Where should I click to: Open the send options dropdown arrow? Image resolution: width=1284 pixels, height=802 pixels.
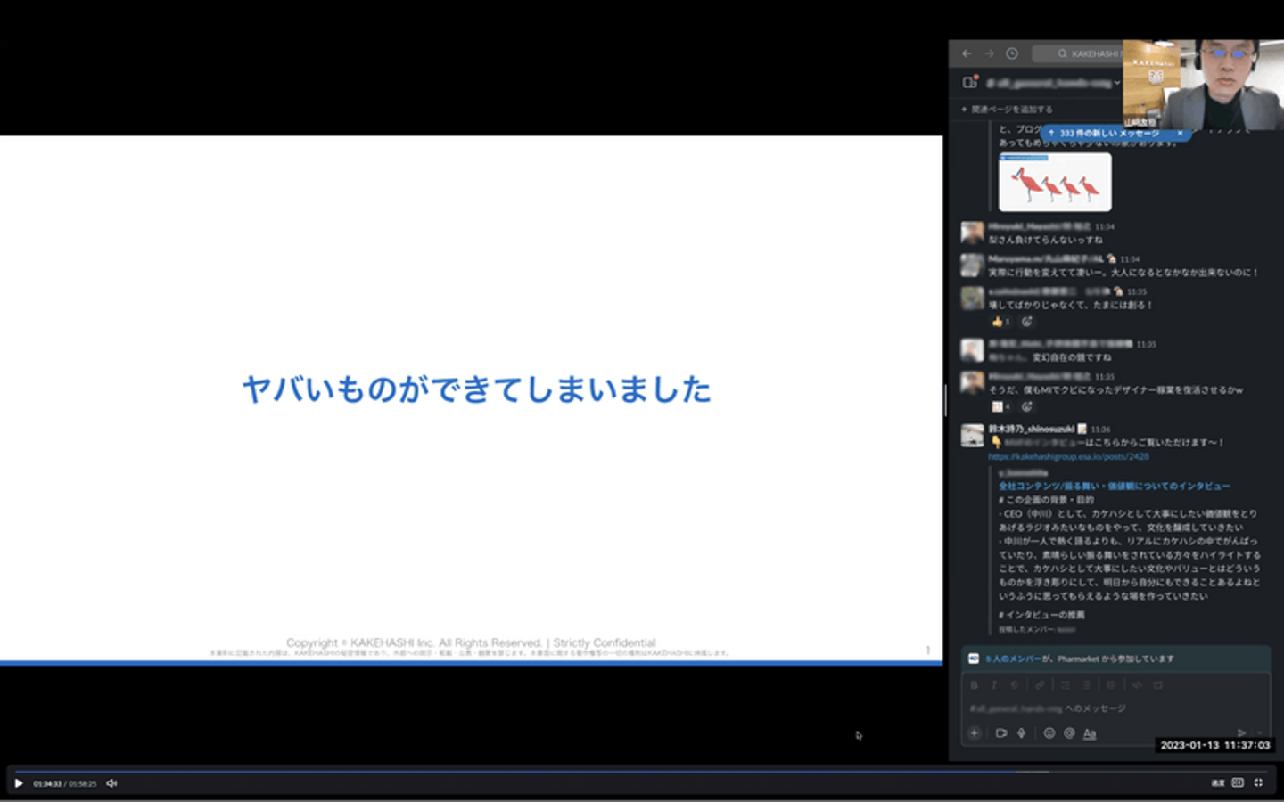click(1261, 732)
